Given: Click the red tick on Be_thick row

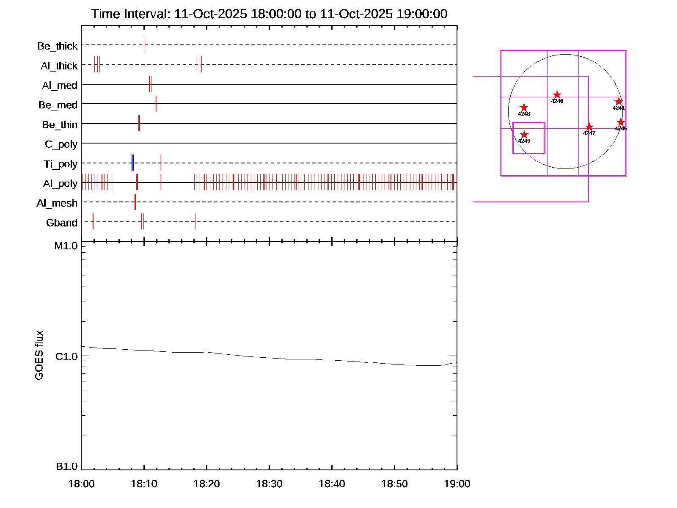Looking at the screenshot, I should coord(145,45).
